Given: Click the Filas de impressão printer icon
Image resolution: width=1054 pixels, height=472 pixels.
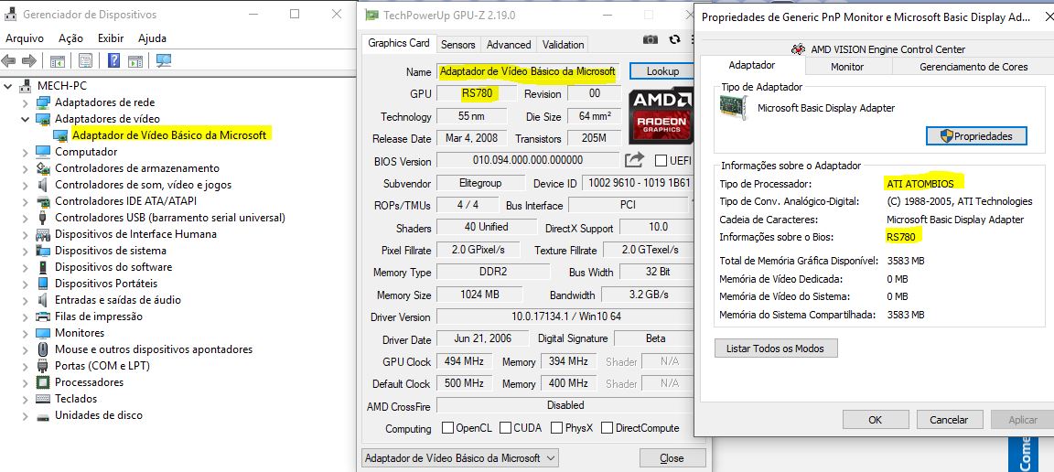Looking at the screenshot, I should coord(43,316).
